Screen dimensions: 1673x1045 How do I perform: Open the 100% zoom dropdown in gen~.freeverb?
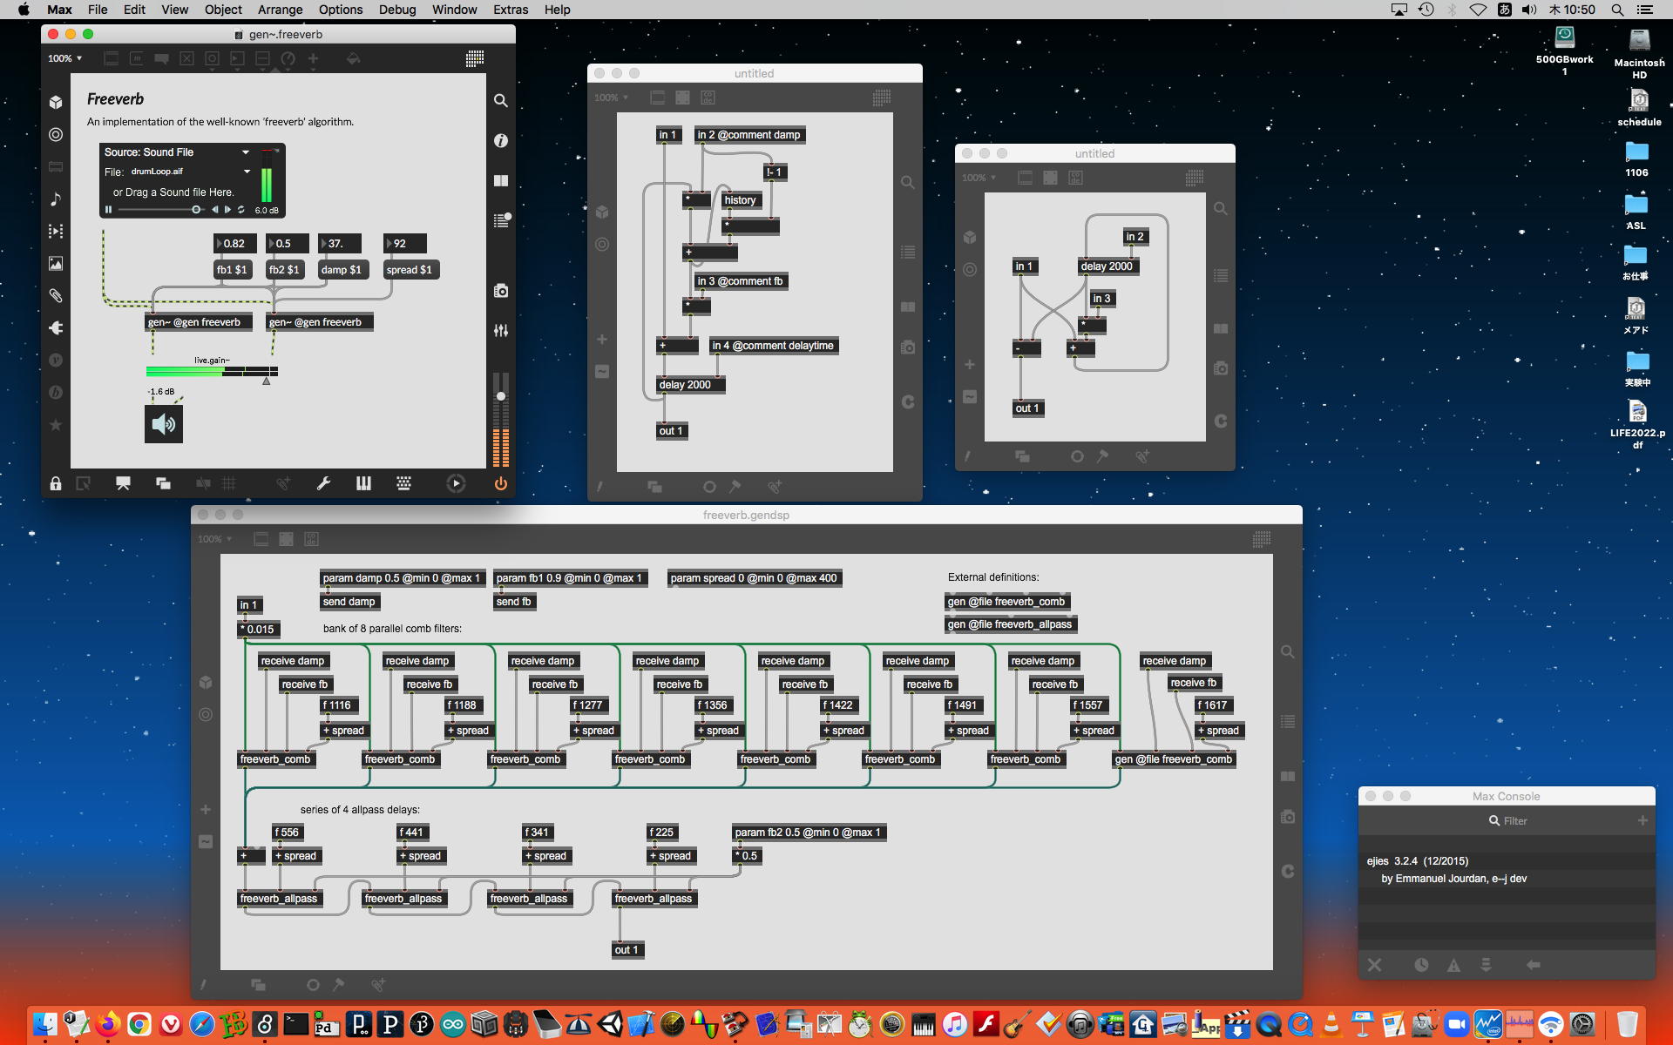tap(65, 58)
